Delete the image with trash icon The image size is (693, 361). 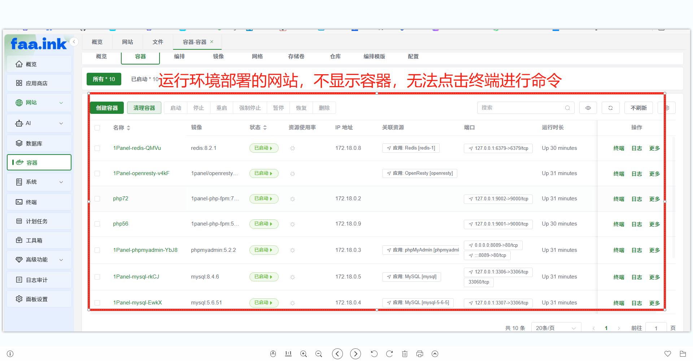pyautogui.click(x=405, y=354)
